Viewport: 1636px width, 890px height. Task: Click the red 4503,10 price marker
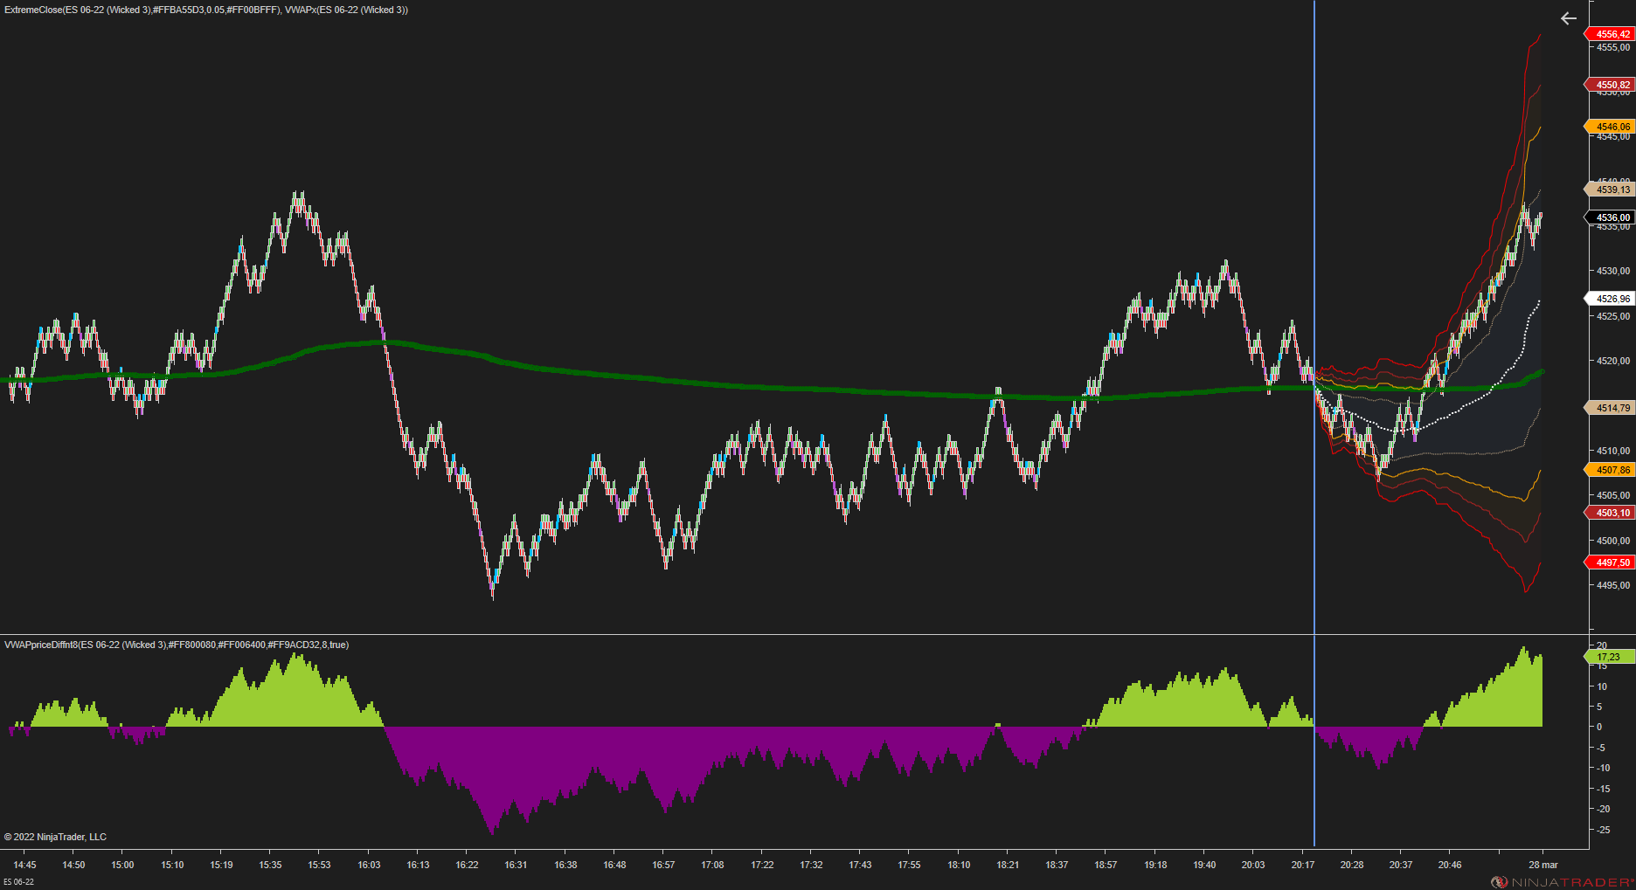pyautogui.click(x=1611, y=513)
